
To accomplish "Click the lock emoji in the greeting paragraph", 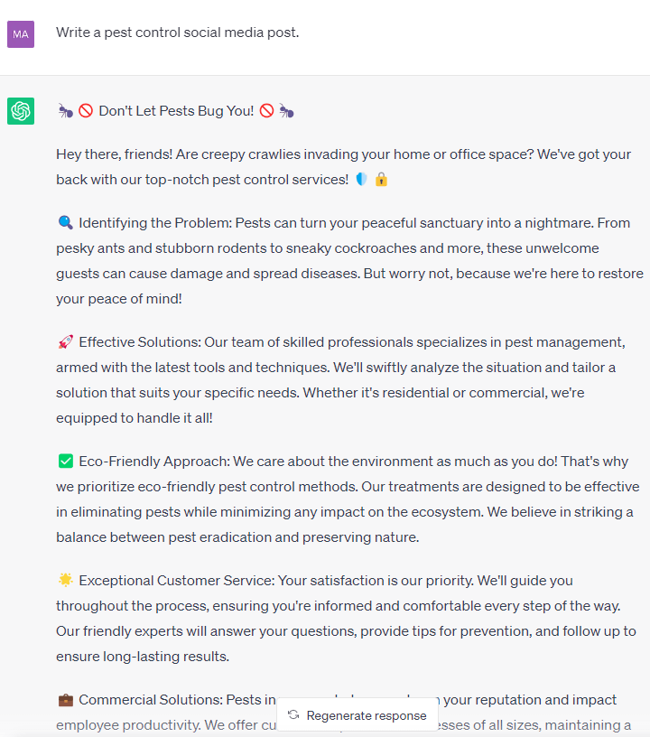I will click(381, 181).
